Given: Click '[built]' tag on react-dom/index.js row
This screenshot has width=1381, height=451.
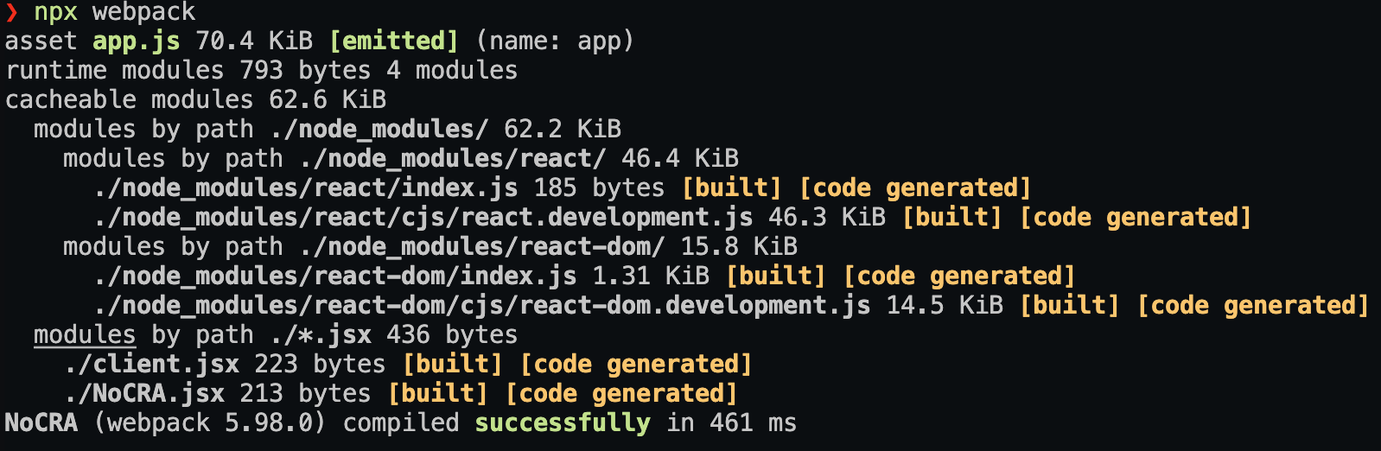Looking at the screenshot, I should (x=776, y=276).
